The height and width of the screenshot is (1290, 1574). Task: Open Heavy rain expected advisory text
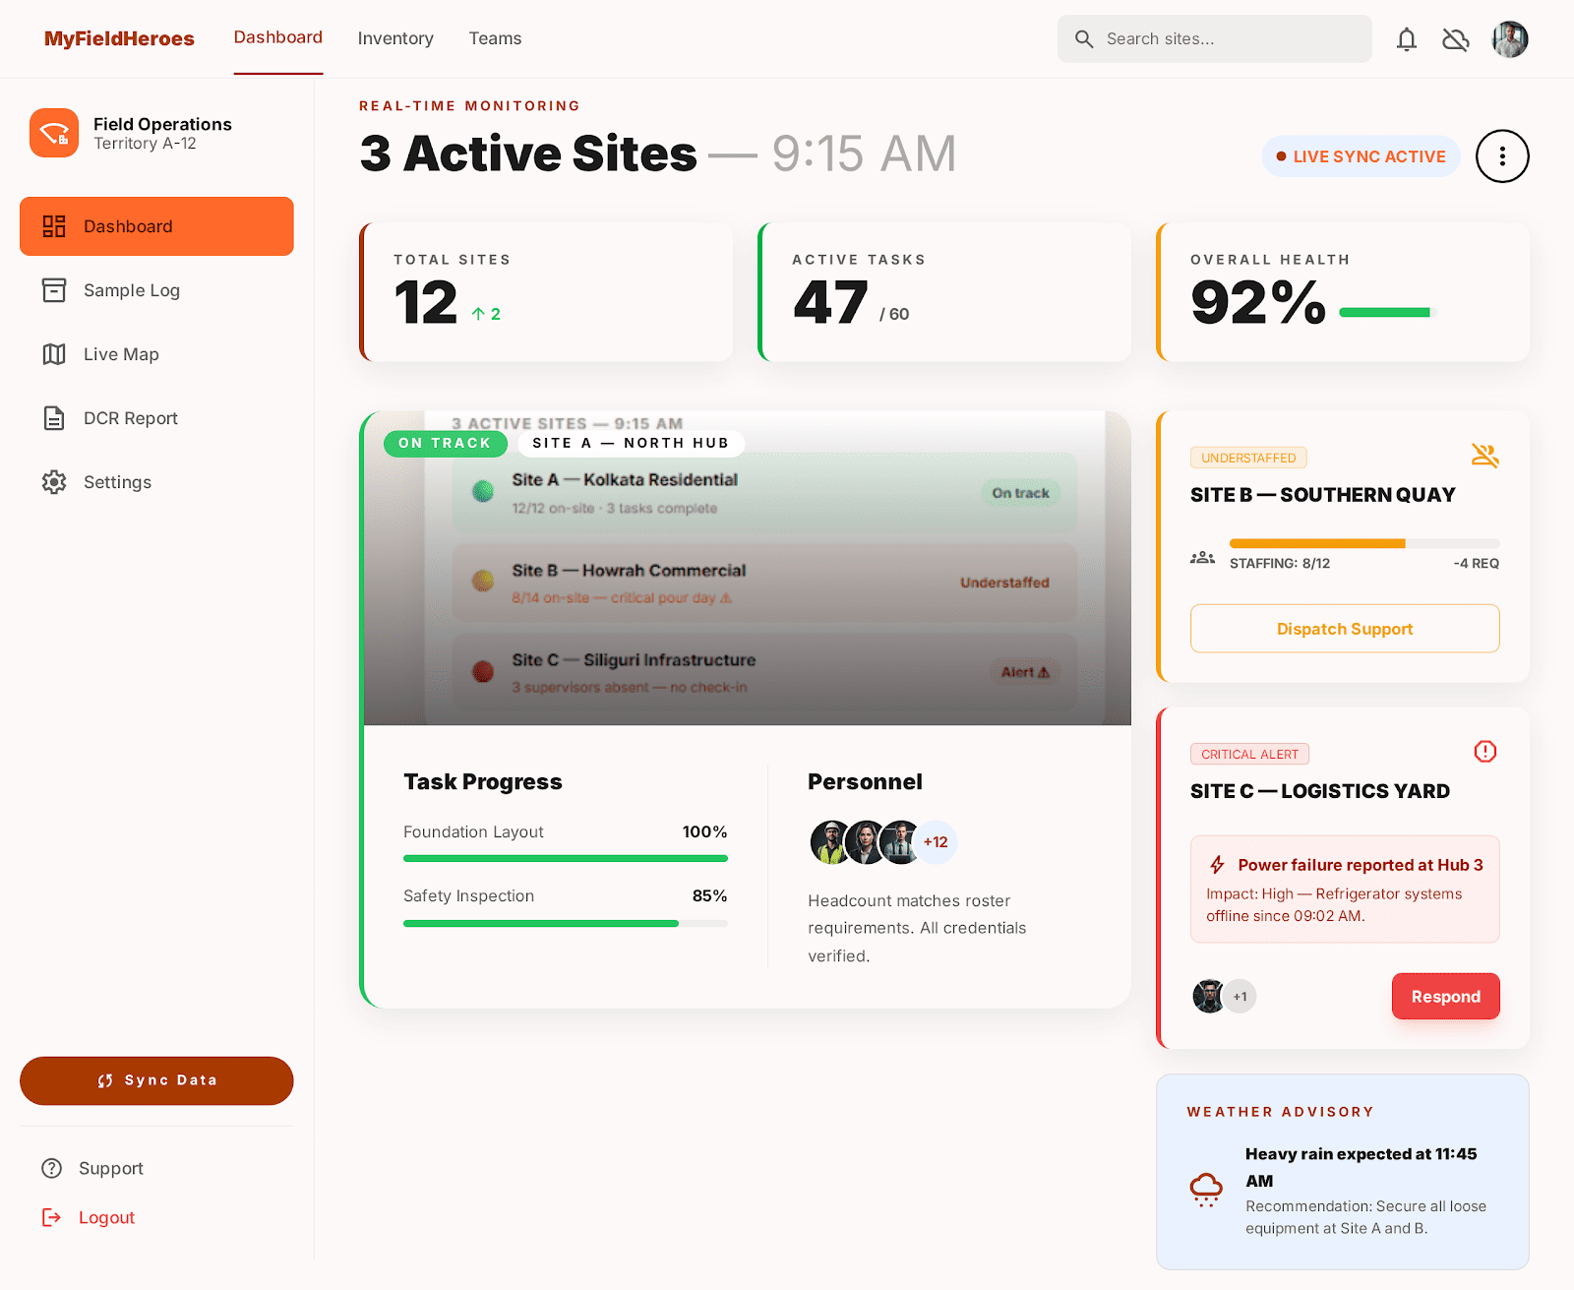(1362, 1167)
